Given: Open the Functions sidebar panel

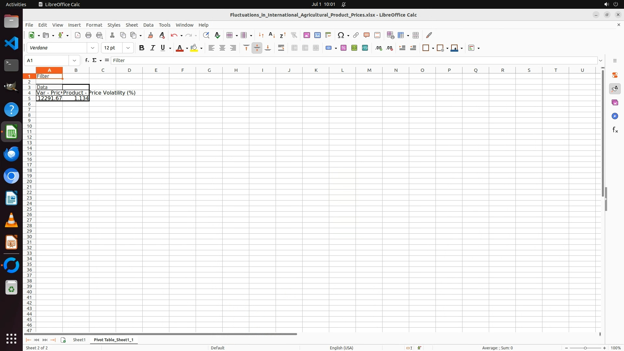Looking at the screenshot, I should point(615,130).
